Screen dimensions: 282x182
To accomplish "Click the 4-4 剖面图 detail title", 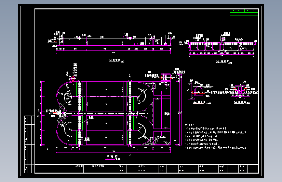I will (x=199, y=102).
